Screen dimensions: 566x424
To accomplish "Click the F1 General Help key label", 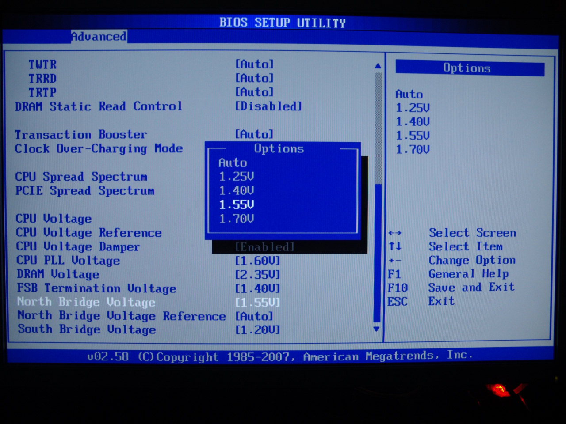I will point(394,274).
